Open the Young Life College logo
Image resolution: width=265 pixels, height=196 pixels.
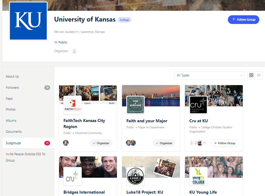point(198,177)
